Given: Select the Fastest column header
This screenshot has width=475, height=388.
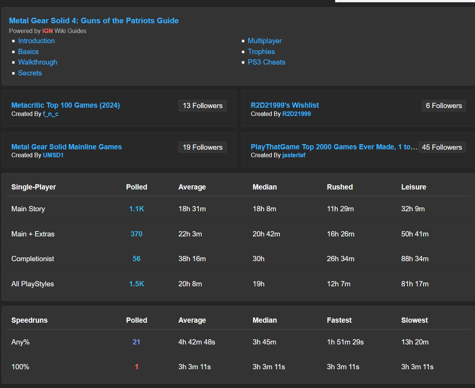Looking at the screenshot, I should [339, 320].
